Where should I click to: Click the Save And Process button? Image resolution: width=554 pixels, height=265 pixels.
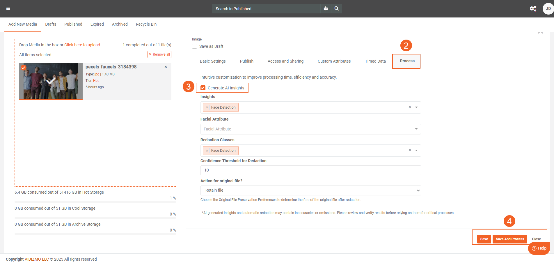click(x=509, y=239)
